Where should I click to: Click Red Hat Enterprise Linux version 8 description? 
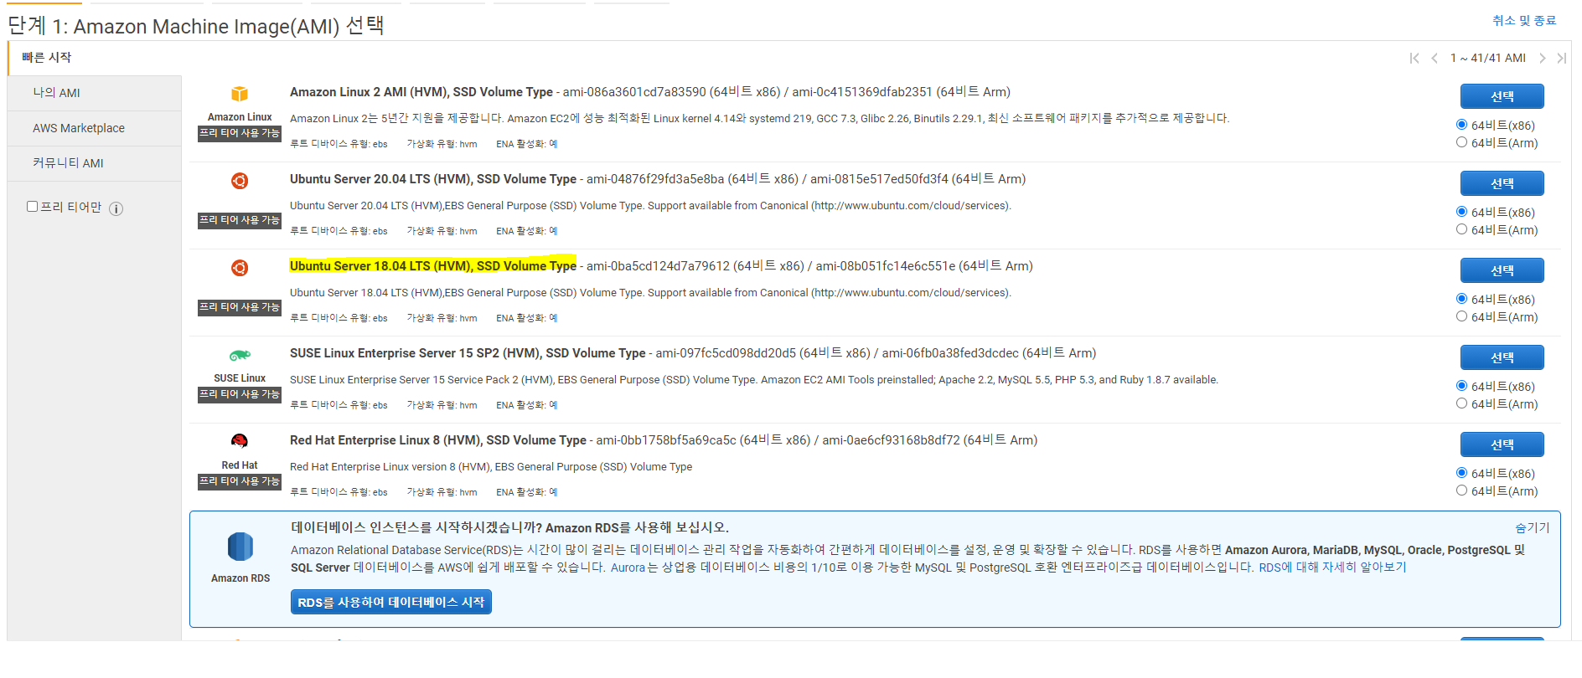coord(491,467)
